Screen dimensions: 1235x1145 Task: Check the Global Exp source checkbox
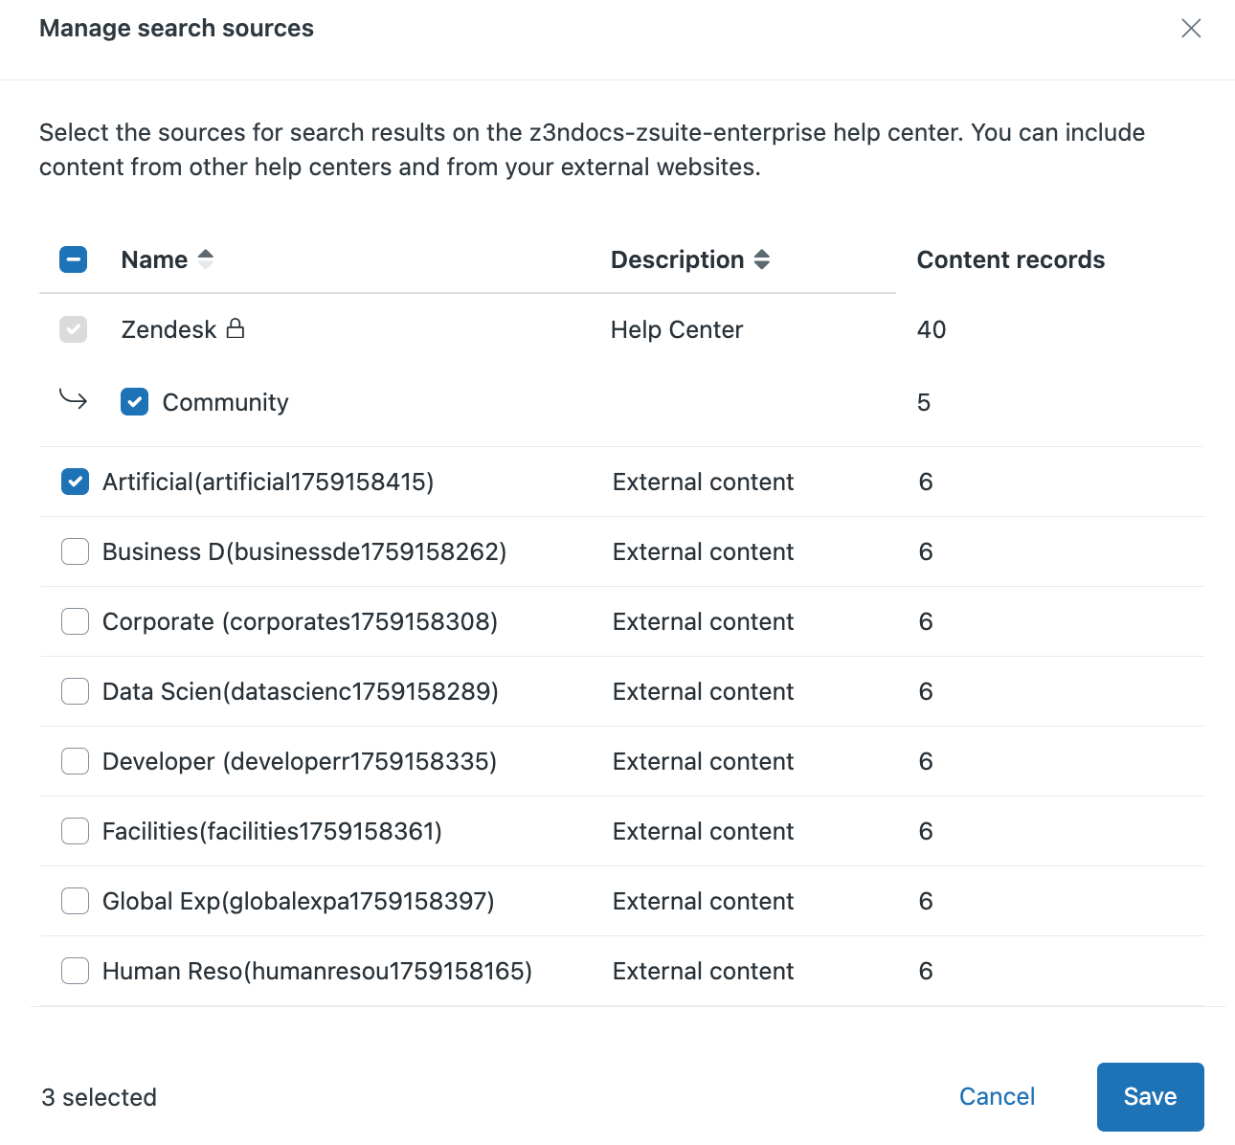pyautogui.click(x=75, y=901)
